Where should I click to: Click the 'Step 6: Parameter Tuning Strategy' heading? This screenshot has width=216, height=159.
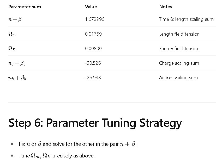coord(95,123)
